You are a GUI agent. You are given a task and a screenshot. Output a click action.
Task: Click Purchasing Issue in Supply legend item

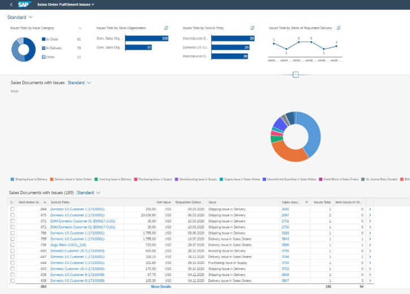[x=153, y=179]
